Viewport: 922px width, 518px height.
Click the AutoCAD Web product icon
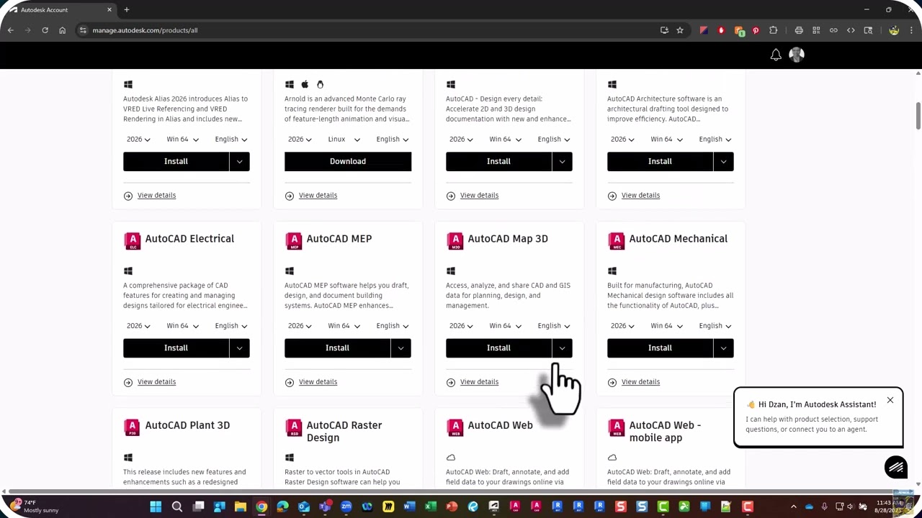click(455, 427)
